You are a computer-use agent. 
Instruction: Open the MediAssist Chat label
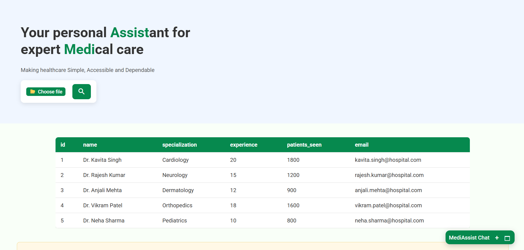point(469,238)
